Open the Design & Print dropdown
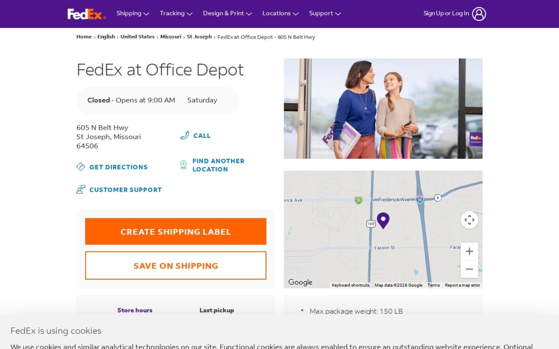 coord(227,13)
